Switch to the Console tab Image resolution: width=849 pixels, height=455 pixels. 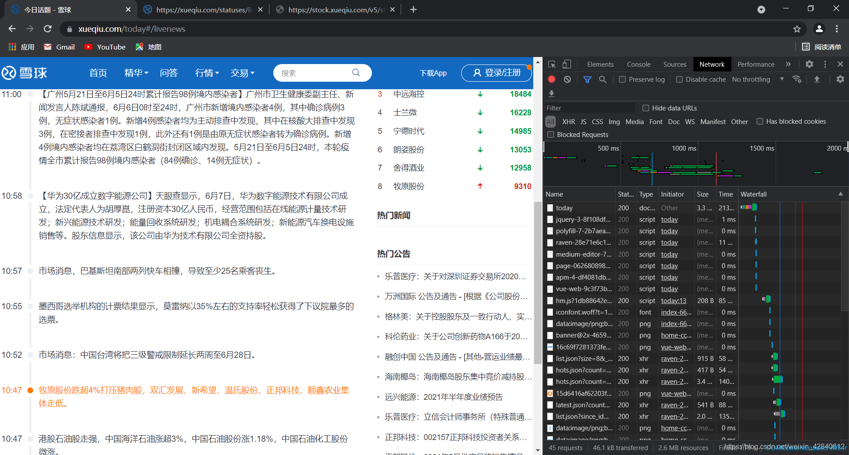(639, 64)
